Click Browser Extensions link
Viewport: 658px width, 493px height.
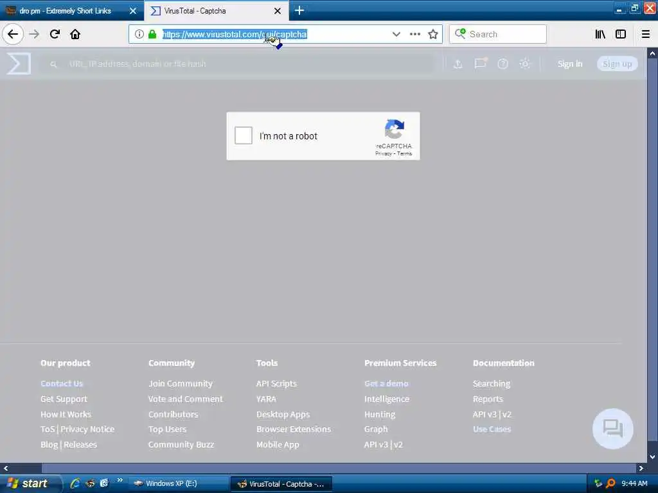(293, 429)
